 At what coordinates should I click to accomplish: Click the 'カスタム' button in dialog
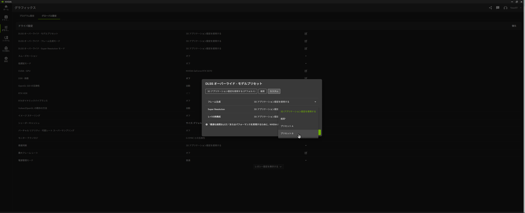274,91
